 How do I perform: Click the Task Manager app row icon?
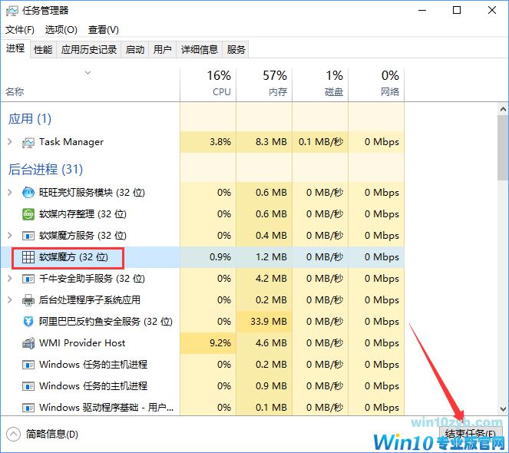[x=28, y=142]
